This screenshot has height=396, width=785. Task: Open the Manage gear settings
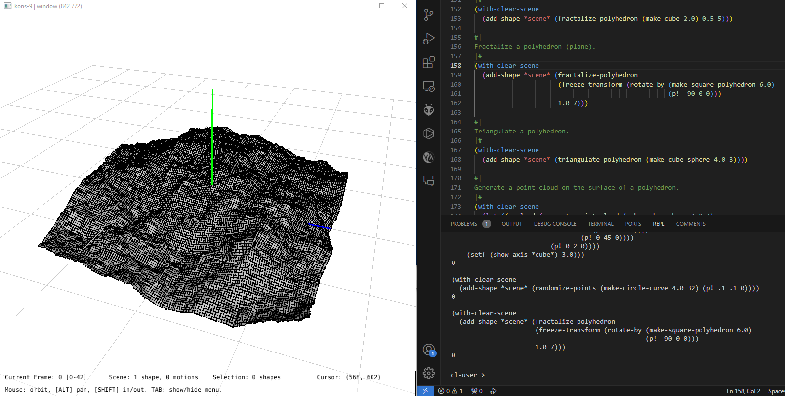[x=428, y=373]
